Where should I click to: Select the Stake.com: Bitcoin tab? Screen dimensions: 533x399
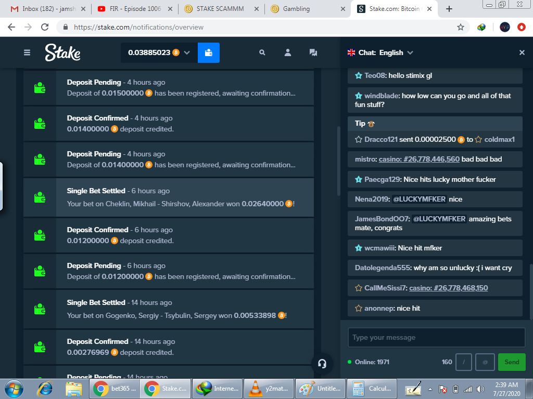[395, 9]
